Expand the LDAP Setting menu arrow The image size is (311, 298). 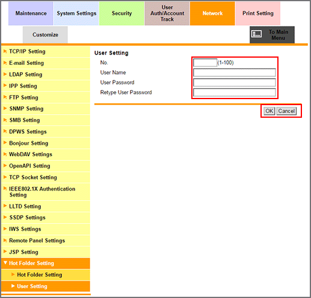click(5, 74)
